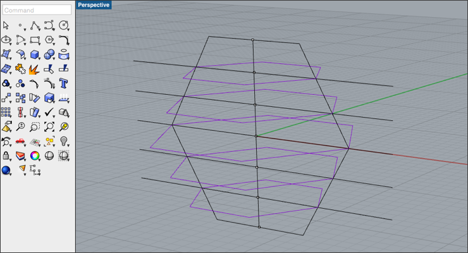
Task: Choose the single Point tool
Action: tap(20, 26)
